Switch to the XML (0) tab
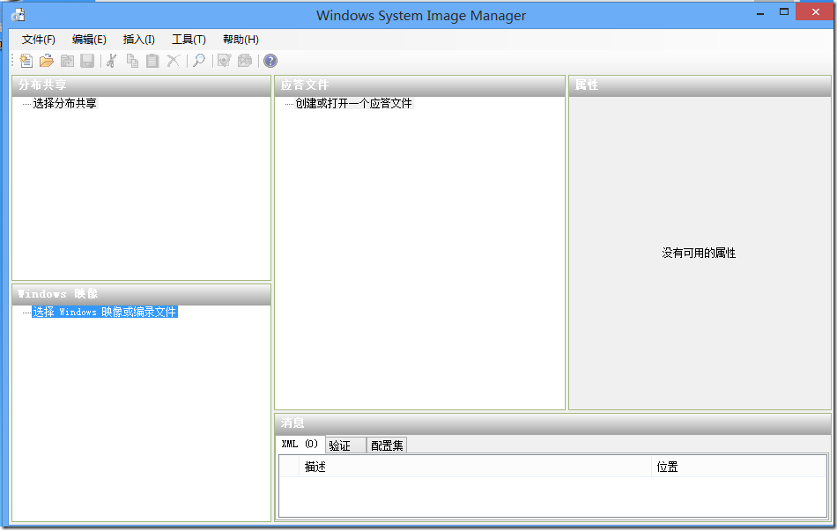The width and height of the screenshot is (837, 530). [x=300, y=444]
